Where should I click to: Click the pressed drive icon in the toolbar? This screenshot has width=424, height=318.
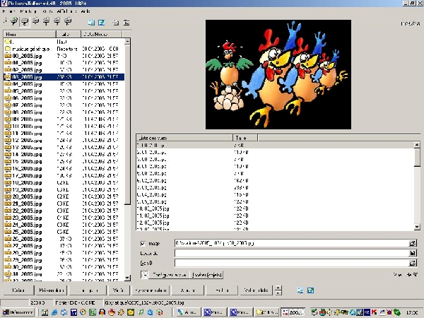(x=25, y=21)
